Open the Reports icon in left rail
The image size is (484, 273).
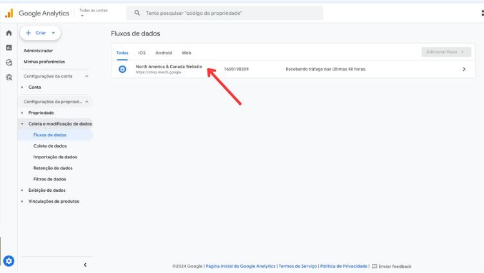(x=9, y=48)
